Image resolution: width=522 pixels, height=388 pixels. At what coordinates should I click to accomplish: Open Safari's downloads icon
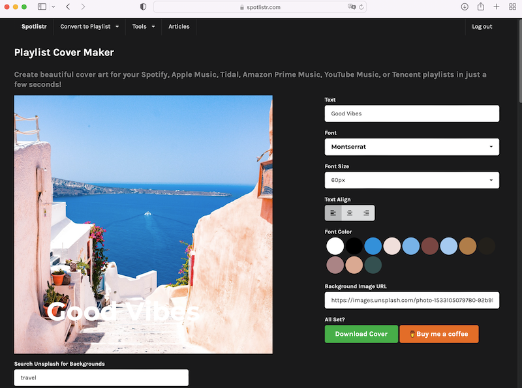click(x=465, y=7)
